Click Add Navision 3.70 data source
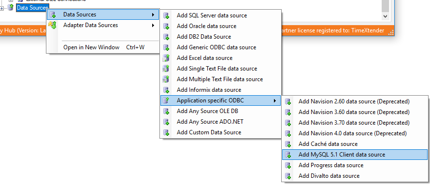430x186 pixels. click(354, 123)
